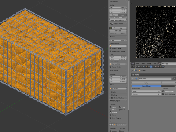Click the pin icon beside STONES breadcrumb
This screenshot has width=176, height=132.
132,70
